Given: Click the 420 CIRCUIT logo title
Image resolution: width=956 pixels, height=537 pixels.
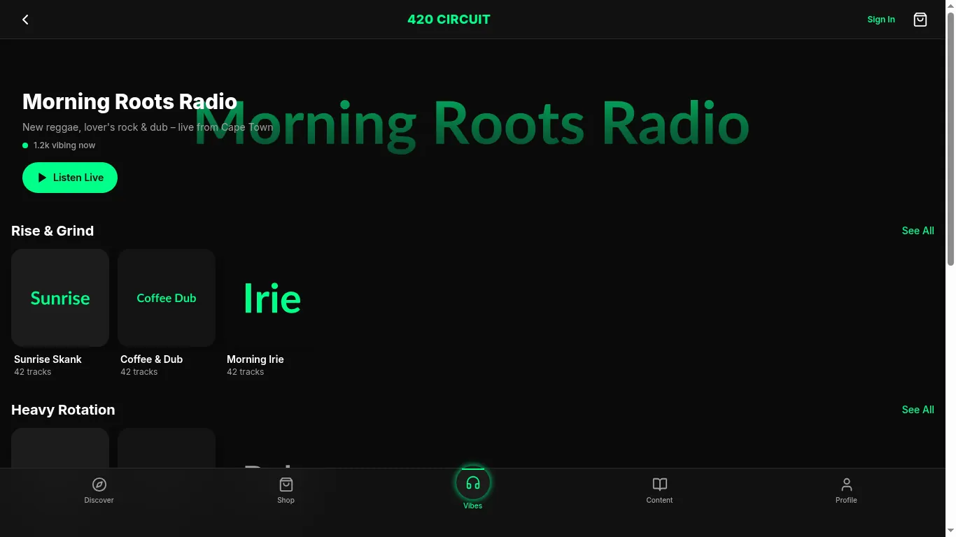Looking at the screenshot, I should pyautogui.click(x=449, y=20).
